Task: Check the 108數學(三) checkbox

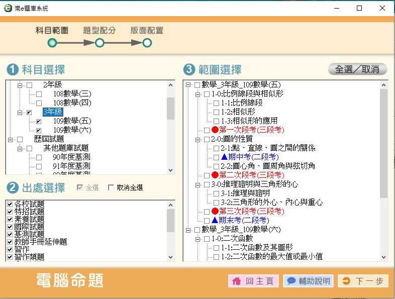Action: tap(39, 94)
